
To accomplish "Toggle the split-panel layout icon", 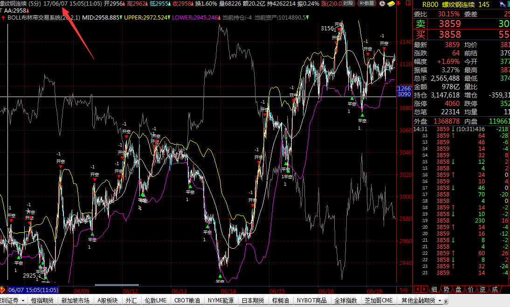I will [407, 3].
